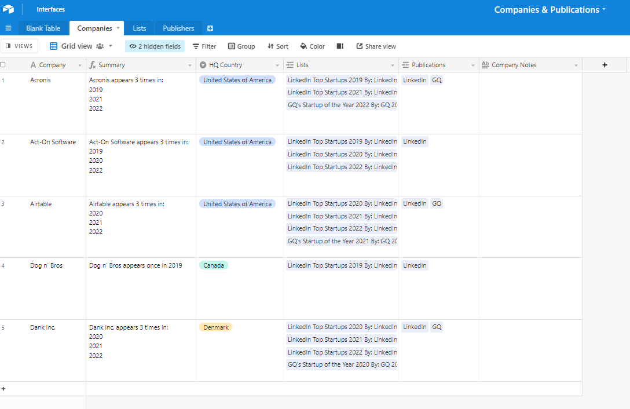Open Dog n' Bros LinkedIn Top Startups 2019
This screenshot has height=409, width=630.
click(x=342, y=265)
